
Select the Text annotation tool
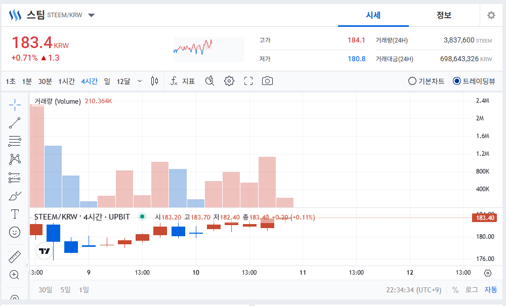[15, 214]
